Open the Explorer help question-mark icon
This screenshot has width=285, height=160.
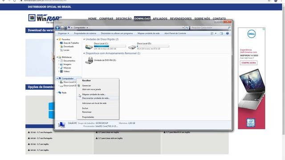(228, 33)
